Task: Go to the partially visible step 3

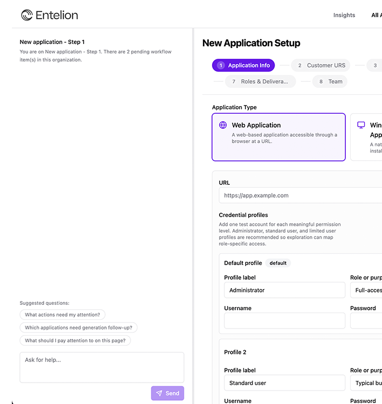Action: [374, 65]
